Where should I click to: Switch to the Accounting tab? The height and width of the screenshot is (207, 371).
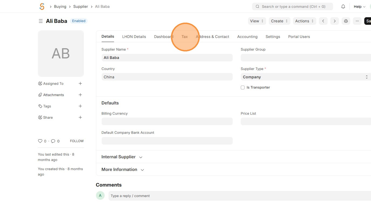click(x=247, y=37)
